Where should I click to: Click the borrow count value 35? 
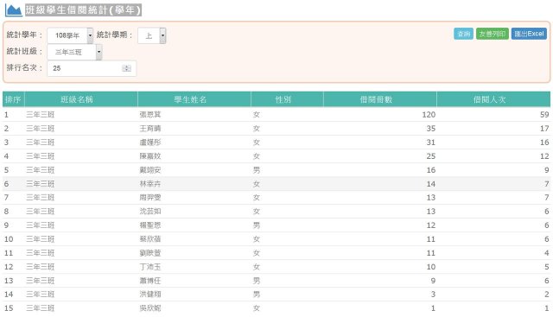431,129
